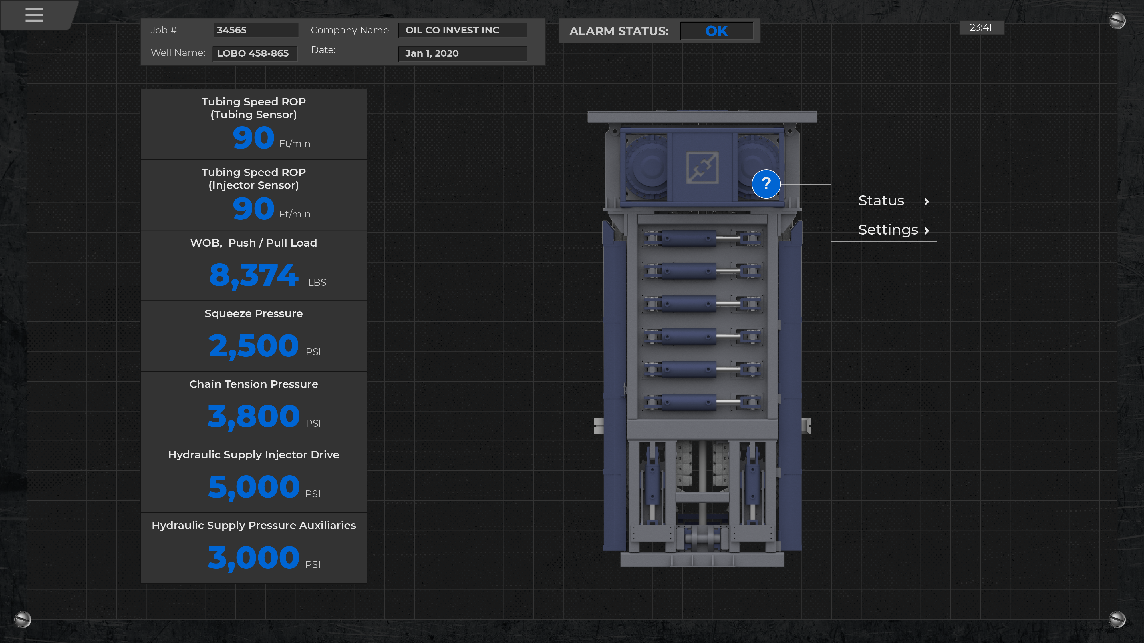The width and height of the screenshot is (1144, 643).
Task: Expand the Settings chevron arrow
Action: (x=926, y=231)
